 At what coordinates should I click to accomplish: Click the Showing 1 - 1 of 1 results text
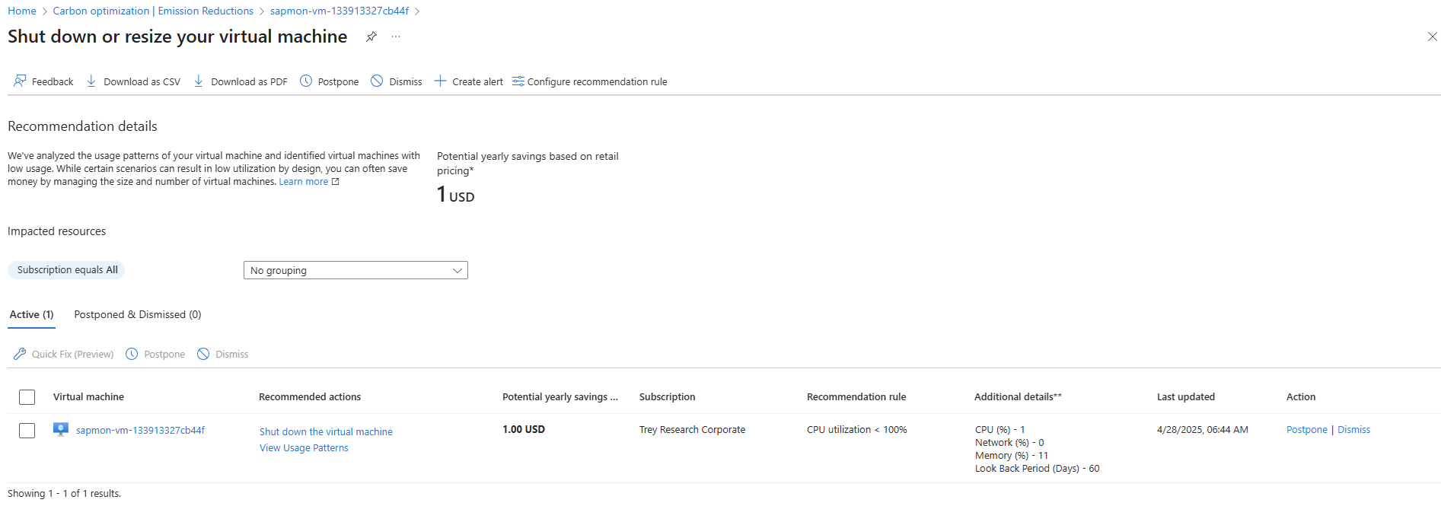pyautogui.click(x=64, y=493)
